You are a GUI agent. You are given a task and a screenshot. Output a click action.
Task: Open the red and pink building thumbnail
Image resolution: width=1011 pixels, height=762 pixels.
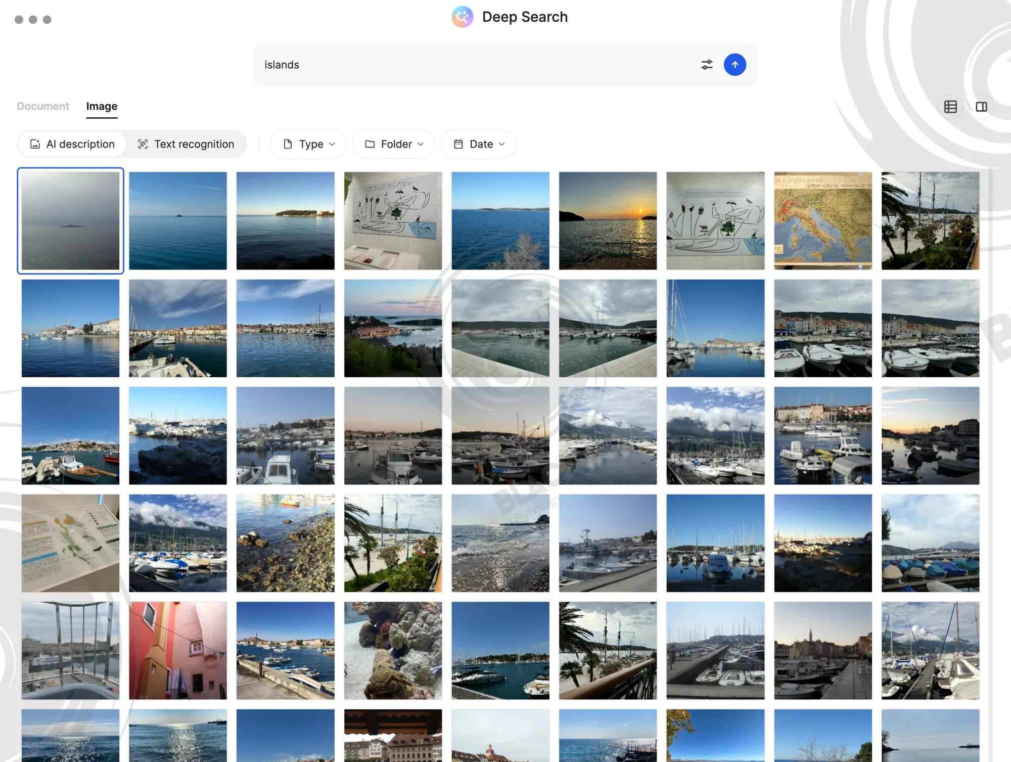click(178, 650)
